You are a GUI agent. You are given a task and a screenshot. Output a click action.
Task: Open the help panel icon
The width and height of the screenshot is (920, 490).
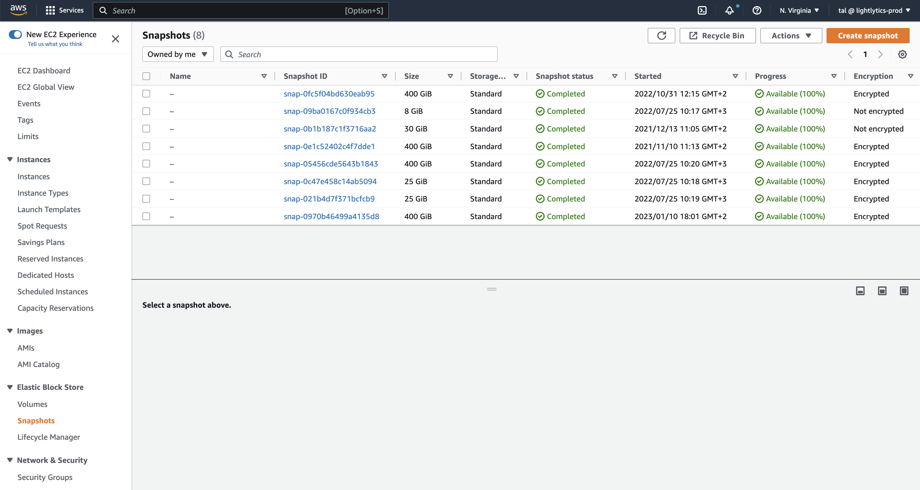coord(757,10)
